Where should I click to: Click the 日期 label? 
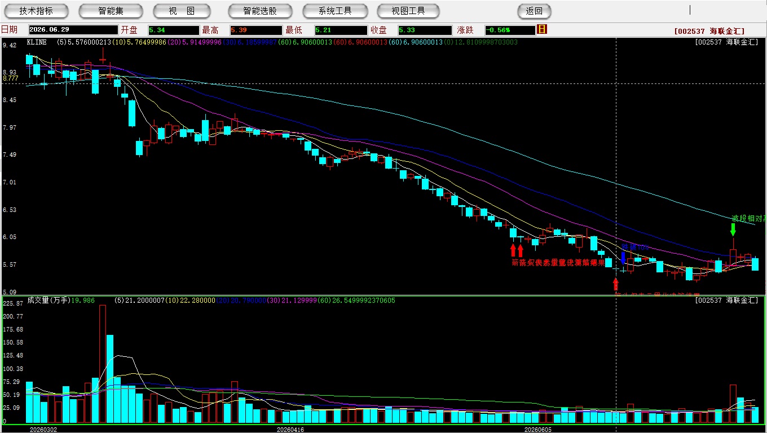coord(9,30)
